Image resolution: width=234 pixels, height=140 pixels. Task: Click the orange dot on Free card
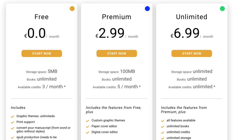point(72,9)
